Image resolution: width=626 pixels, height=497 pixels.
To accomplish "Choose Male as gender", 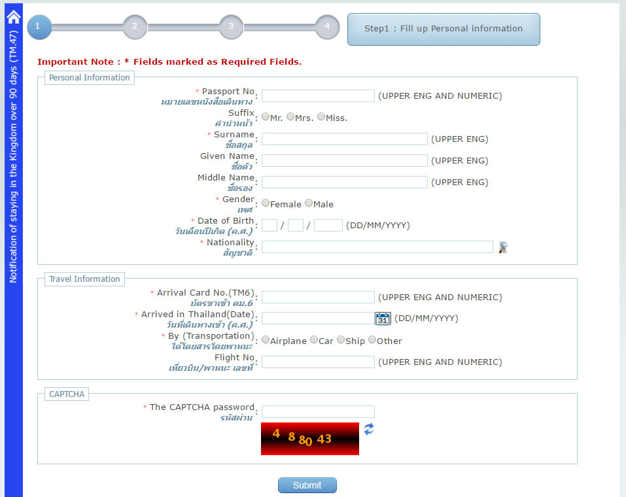I will 309,203.
